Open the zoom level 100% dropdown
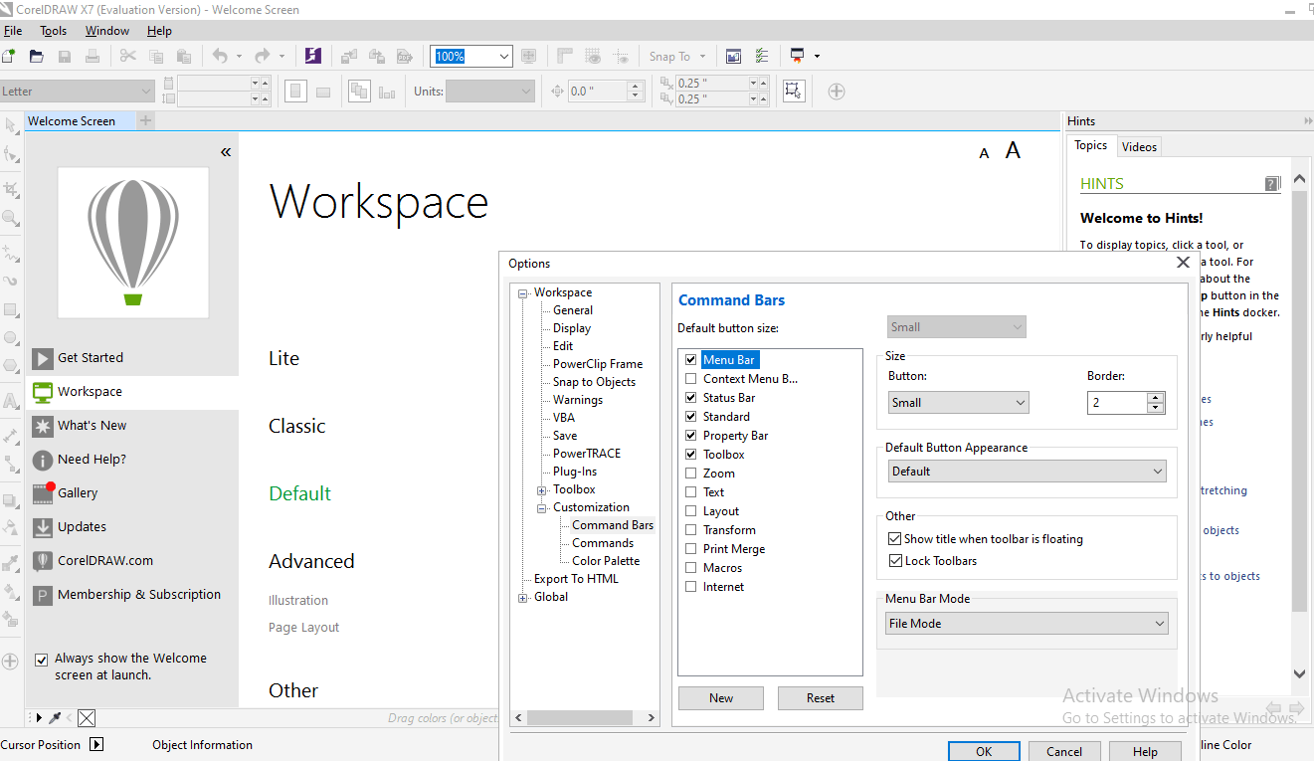Viewport: 1314px width, 761px height. coord(504,57)
